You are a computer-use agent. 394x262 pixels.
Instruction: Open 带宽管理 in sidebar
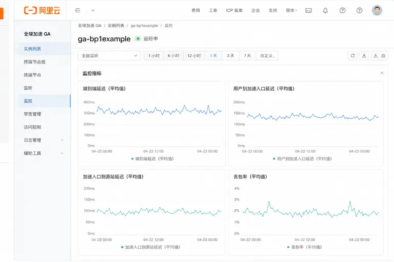32,114
